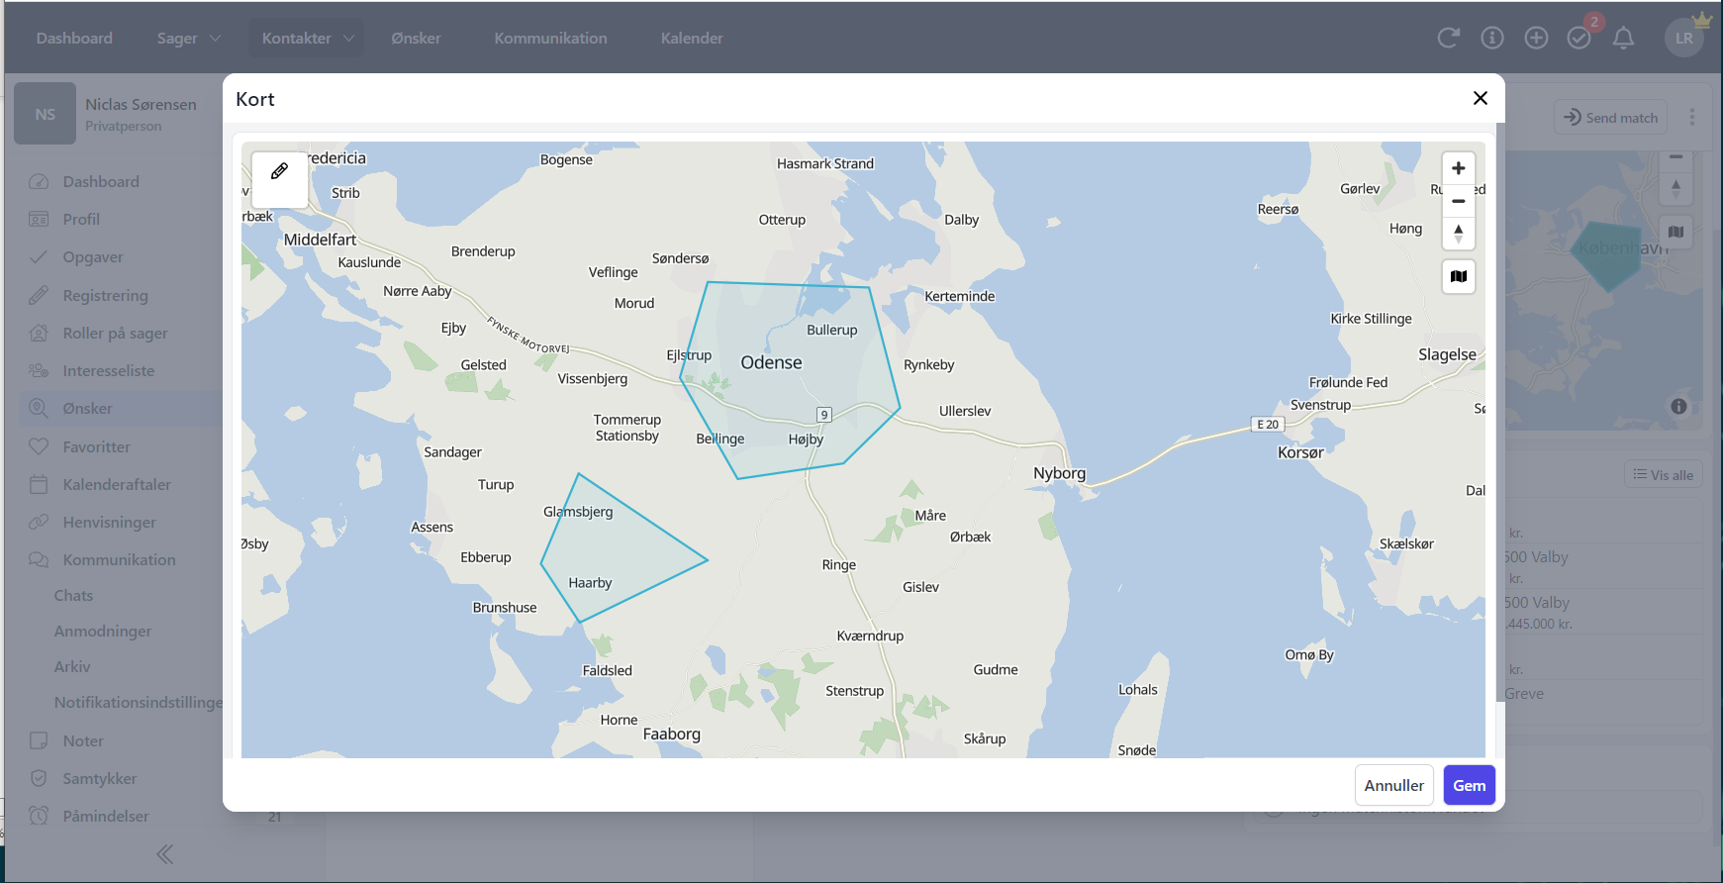Click the refresh icon in top bar
Screen dimensions: 1723x883
tap(1448, 39)
